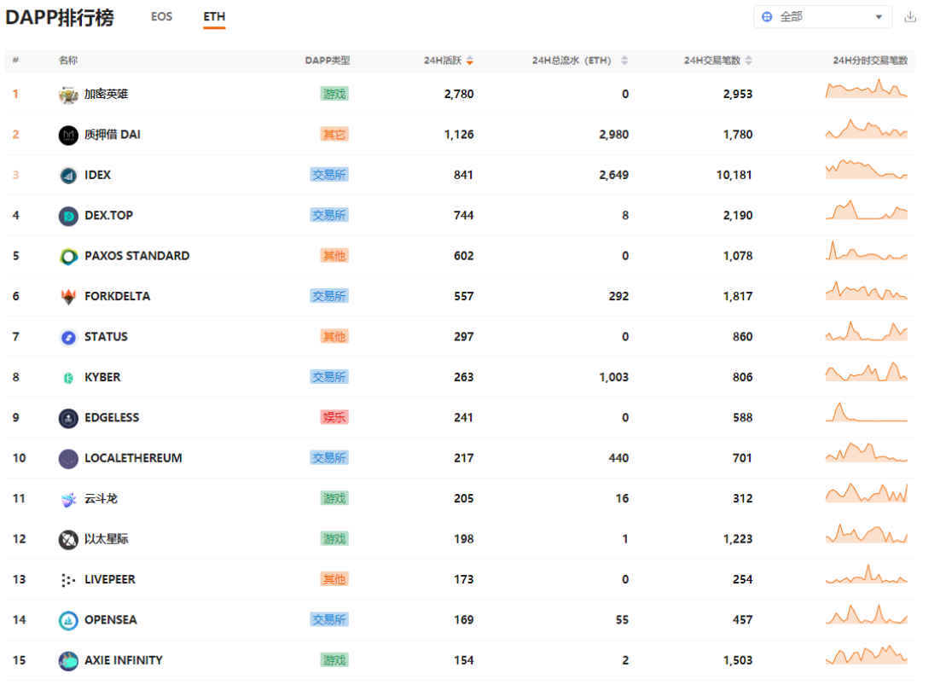
Task: Click the KYBER name text
Action: [x=102, y=377]
